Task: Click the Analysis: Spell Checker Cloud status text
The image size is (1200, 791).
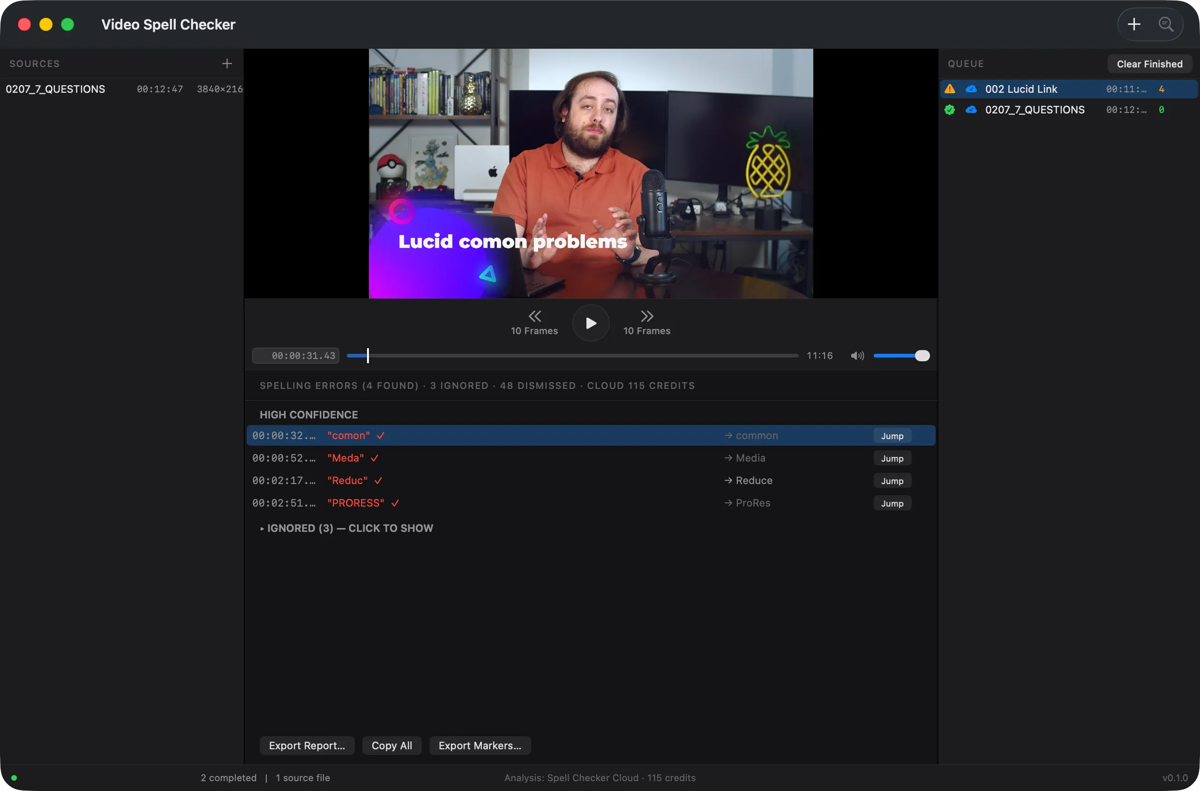Action: point(600,778)
